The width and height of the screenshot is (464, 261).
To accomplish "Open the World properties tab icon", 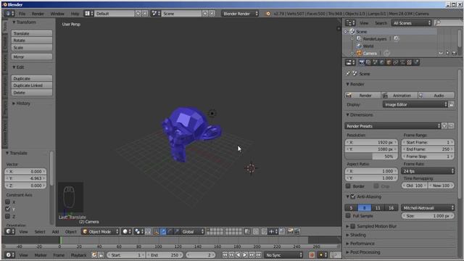I will (x=382, y=62).
